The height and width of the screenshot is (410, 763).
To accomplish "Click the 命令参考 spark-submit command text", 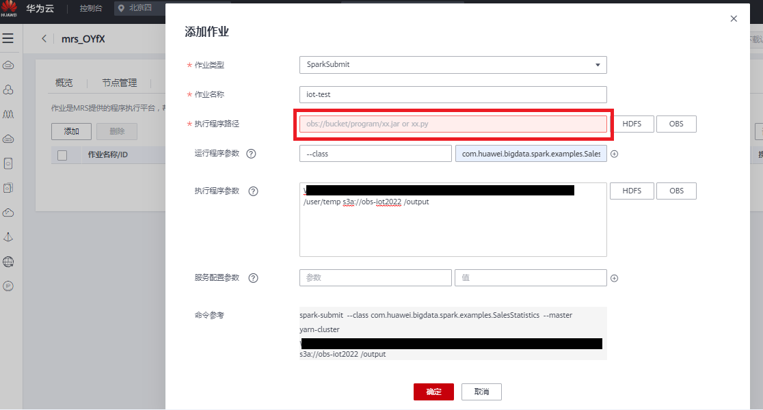I will coord(453,334).
